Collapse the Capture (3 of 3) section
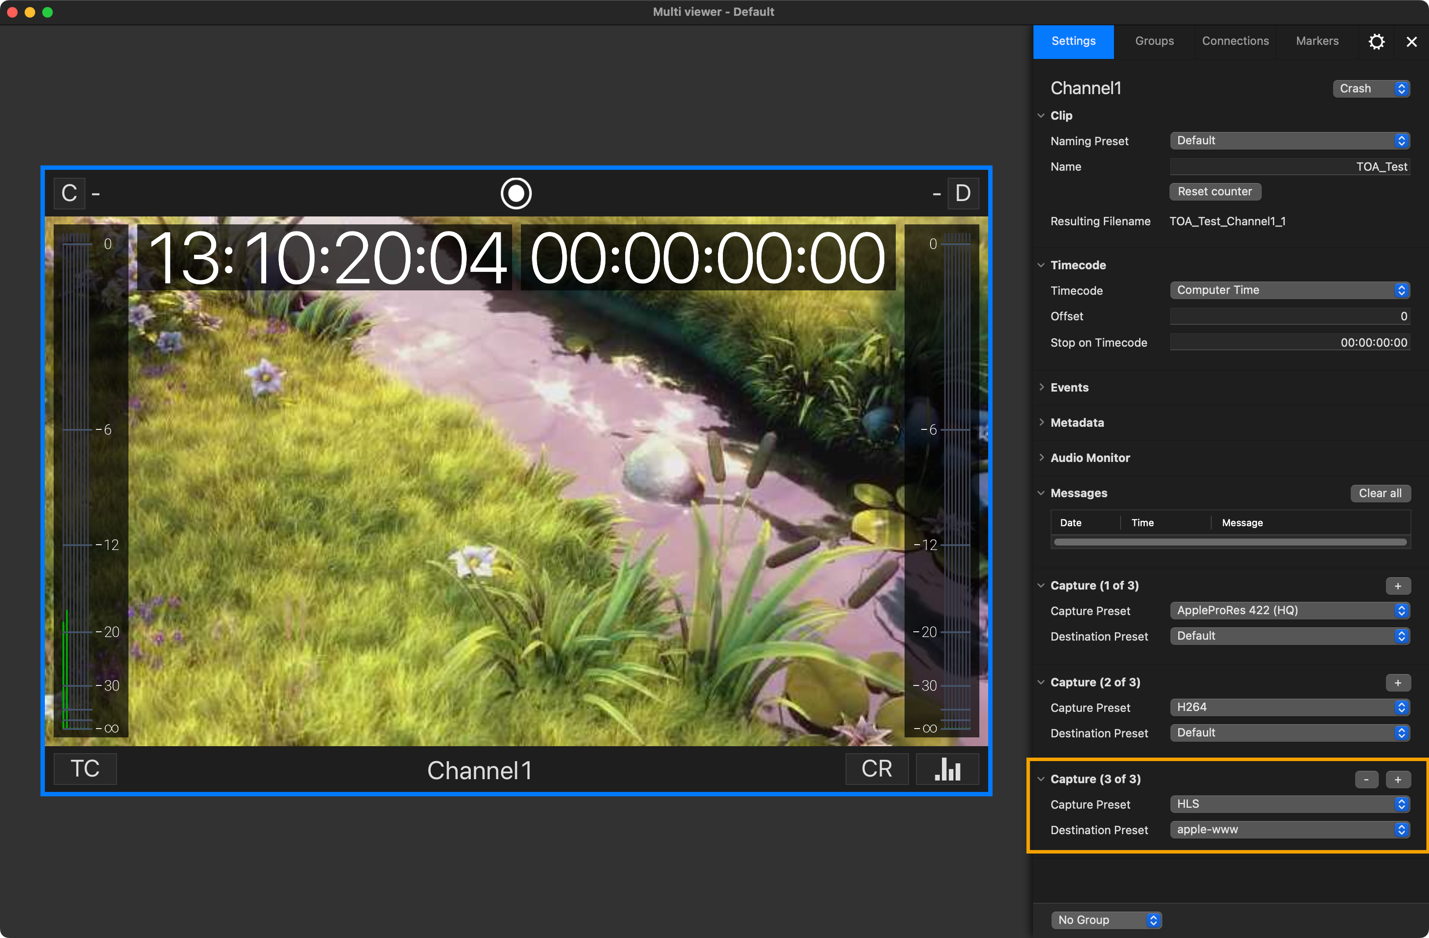The height and width of the screenshot is (938, 1429). [1041, 779]
